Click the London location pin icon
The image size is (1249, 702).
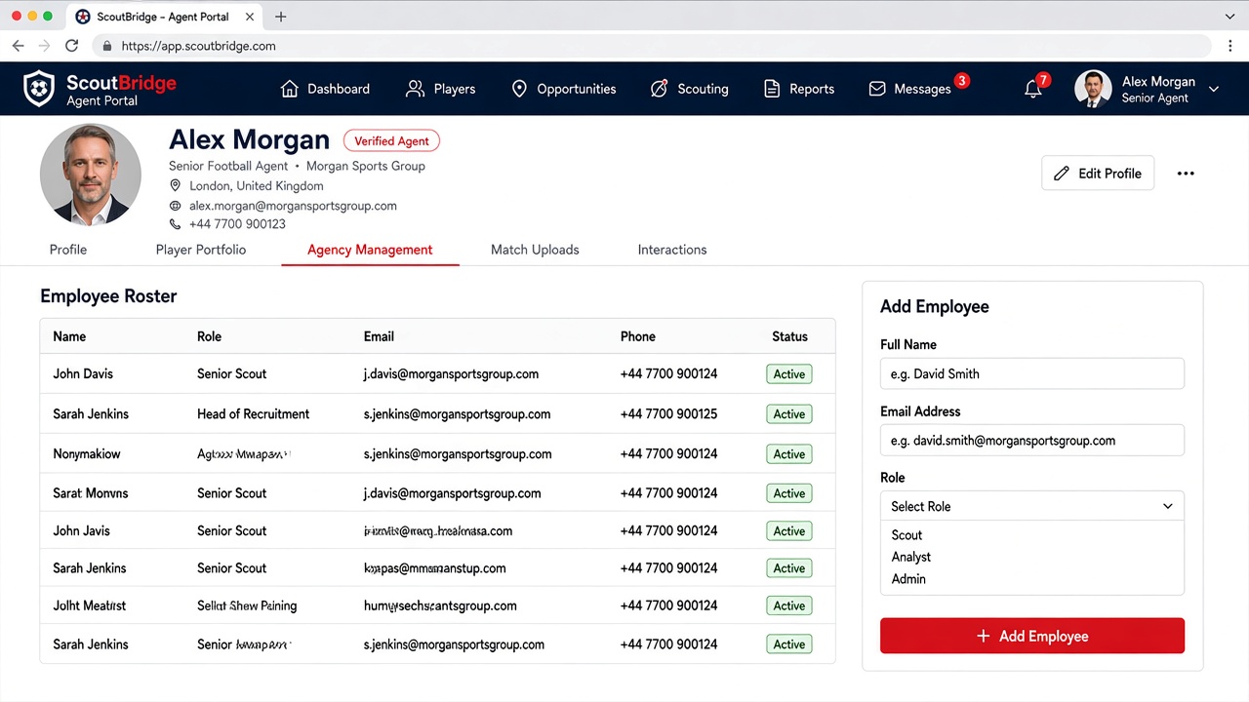176,185
